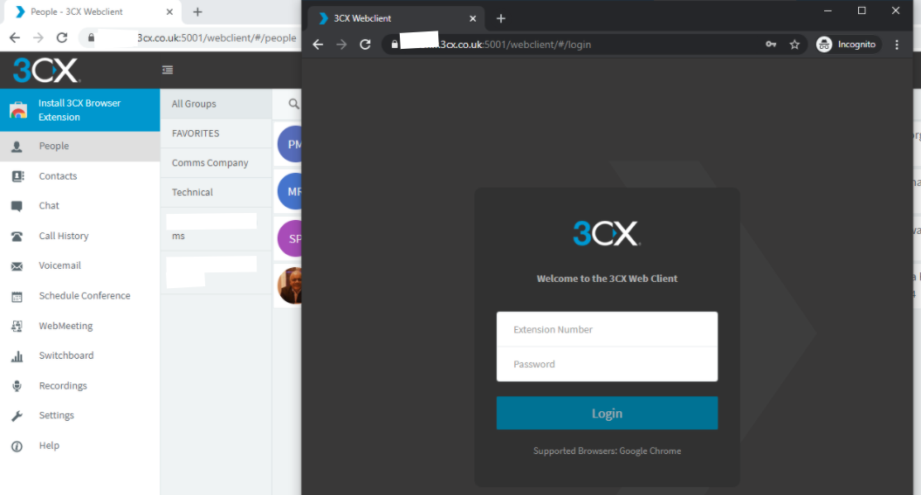Open a new tab in People window
The height and width of the screenshot is (495, 921).
pos(197,11)
